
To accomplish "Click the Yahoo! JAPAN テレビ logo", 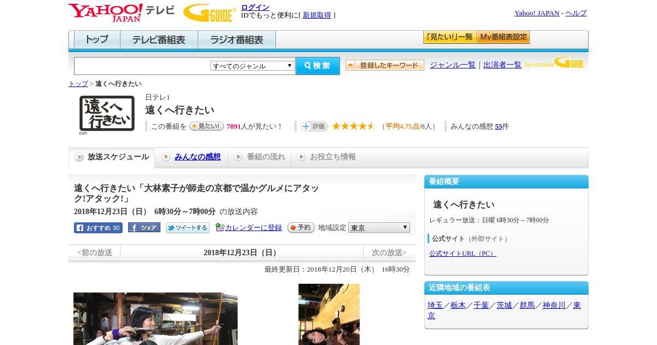I will pos(122,13).
